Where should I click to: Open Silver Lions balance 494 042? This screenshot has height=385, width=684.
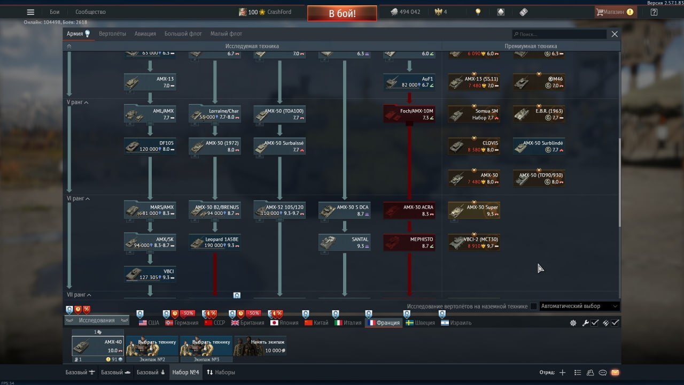click(405, 12)
